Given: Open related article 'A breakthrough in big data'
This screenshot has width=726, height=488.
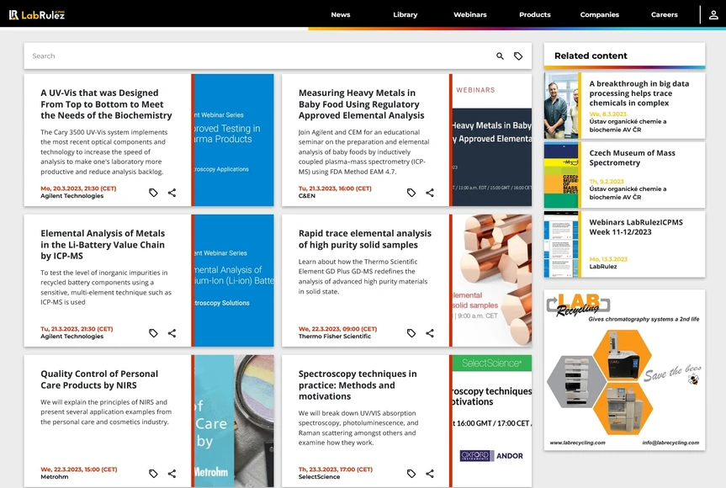Looking at the screenshot, I should 639,93.
